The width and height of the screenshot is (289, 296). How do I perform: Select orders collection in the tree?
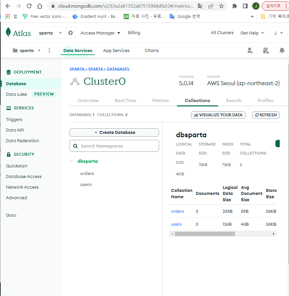click(x=87, y=173)
